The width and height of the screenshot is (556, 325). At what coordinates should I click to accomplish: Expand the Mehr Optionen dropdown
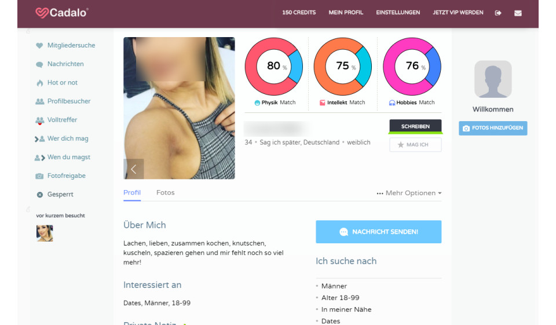tap(409, 193)
